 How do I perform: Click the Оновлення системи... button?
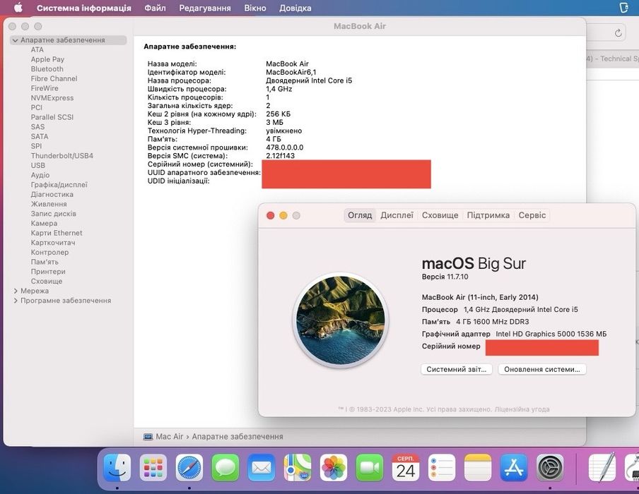pyautogui.click(x=542, y=370)
